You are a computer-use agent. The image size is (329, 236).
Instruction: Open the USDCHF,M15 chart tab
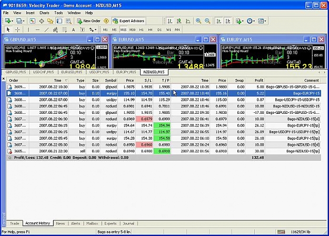point(44,72)
